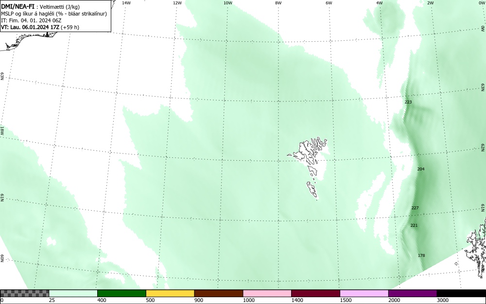Click the light green 25–400 legend swatch
Screen dimensions: 486x304
(73, 293)
